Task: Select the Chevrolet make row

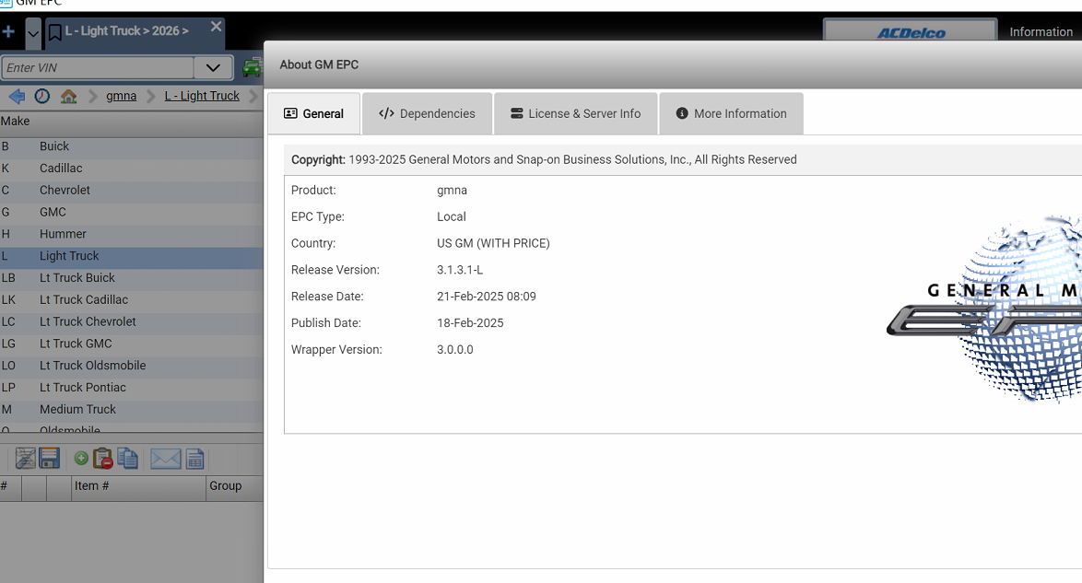Action: tap(131, 191)
